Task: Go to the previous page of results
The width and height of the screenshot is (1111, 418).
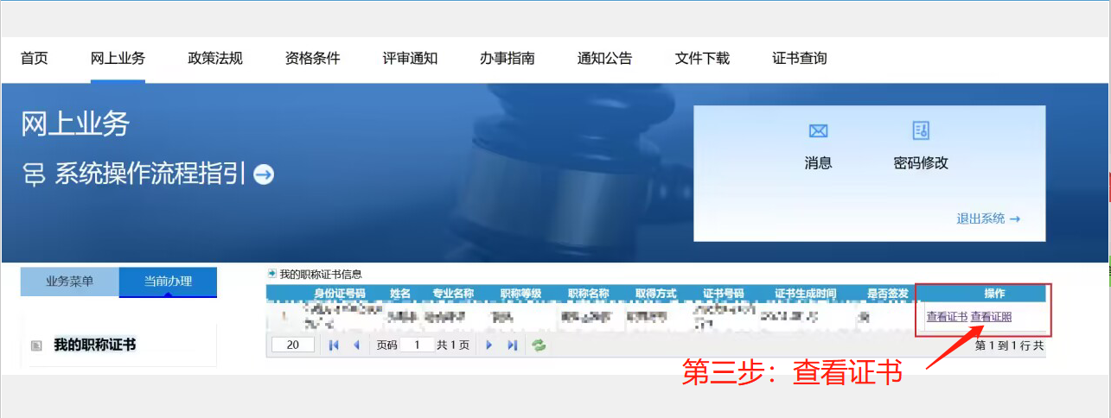Action: 356,345
